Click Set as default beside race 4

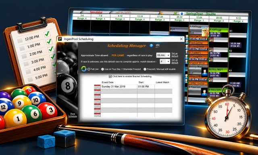175,61
